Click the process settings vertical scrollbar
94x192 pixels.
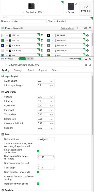(92, 105)
